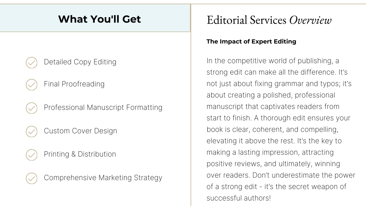
Task: Select the italic word "Overview" in the title
Action: pos(310,20)
